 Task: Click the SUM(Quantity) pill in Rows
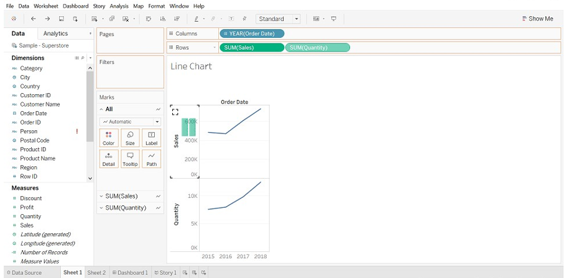pyautogui.click(x=318, y=47)
